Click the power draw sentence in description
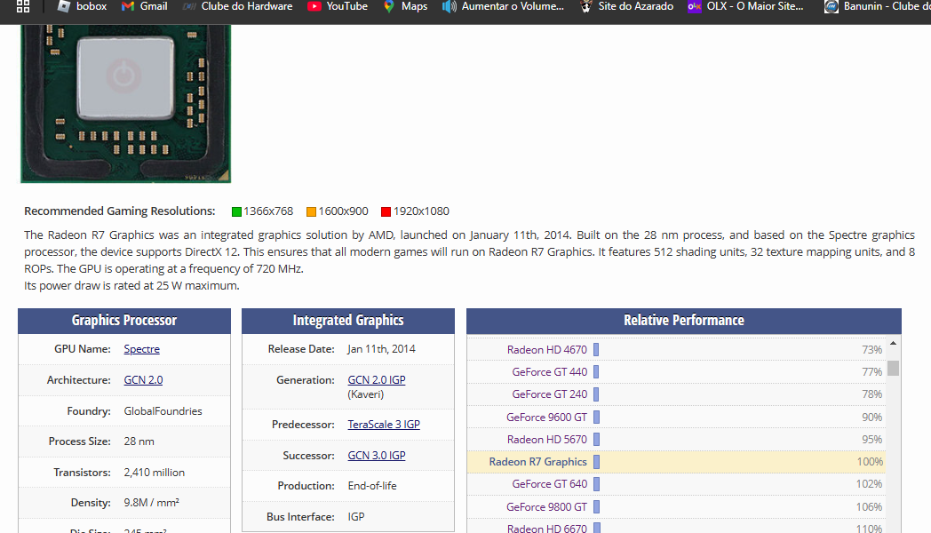 [131, 285]
